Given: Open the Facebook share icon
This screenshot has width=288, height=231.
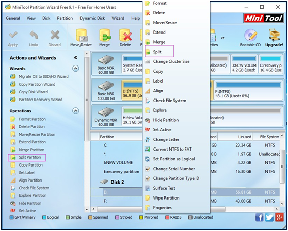Looking at the screenshot, I should pyautogui.click(x=259, y=218).
